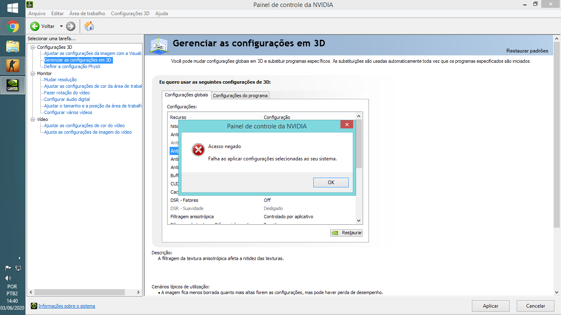Open Ajustar as configurações de cor da área de trabalho
The image size is (561, 315).
click(93, 86)
